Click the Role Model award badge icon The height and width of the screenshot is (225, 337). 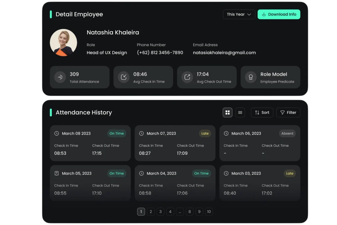[x=250, y=77]
